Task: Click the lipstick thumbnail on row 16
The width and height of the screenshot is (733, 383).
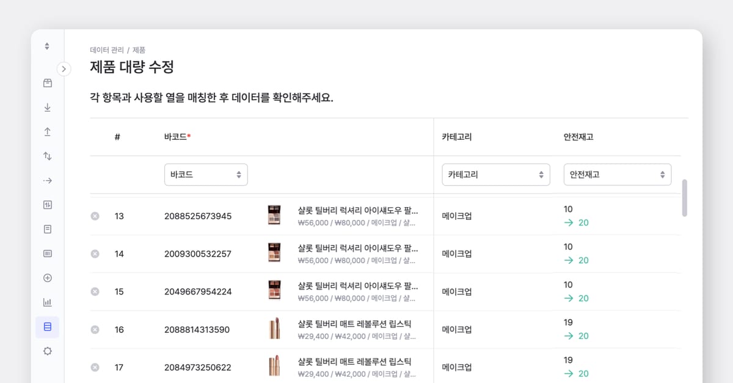Action: point(274,329)
